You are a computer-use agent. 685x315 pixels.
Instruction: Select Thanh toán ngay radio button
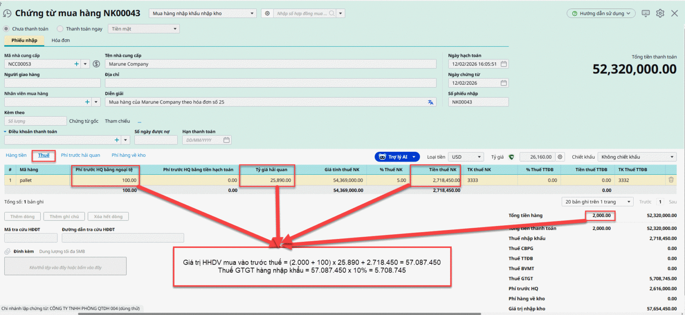[x=60, y=29]
